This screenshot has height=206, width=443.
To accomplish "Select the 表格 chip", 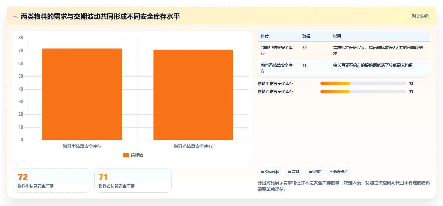I will (294, 172).
